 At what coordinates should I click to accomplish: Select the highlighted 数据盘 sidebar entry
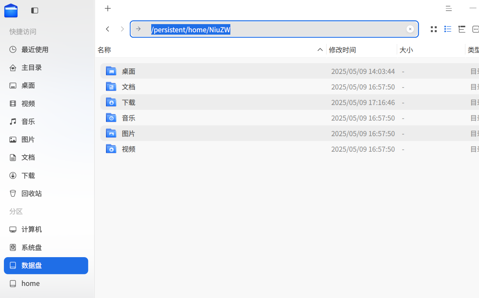pyautogui.click(x=46, y=266)
